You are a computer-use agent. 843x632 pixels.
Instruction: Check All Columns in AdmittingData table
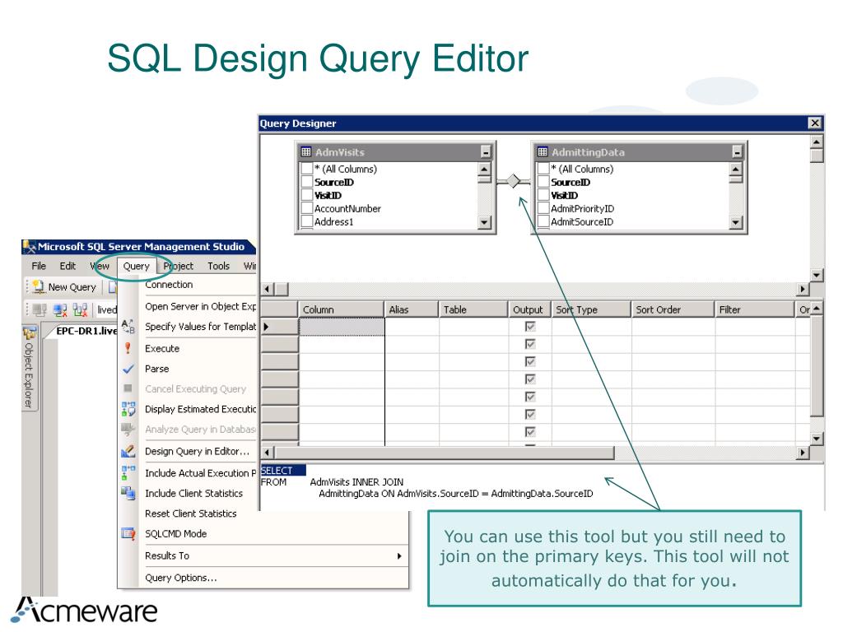543,169
